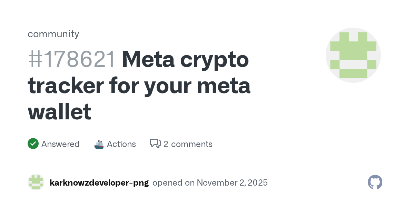Open the large identicon avatar
This screenshot has height=207, width=414.
353,55
